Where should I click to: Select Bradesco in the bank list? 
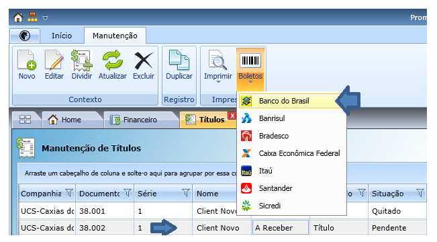(291, 136)
